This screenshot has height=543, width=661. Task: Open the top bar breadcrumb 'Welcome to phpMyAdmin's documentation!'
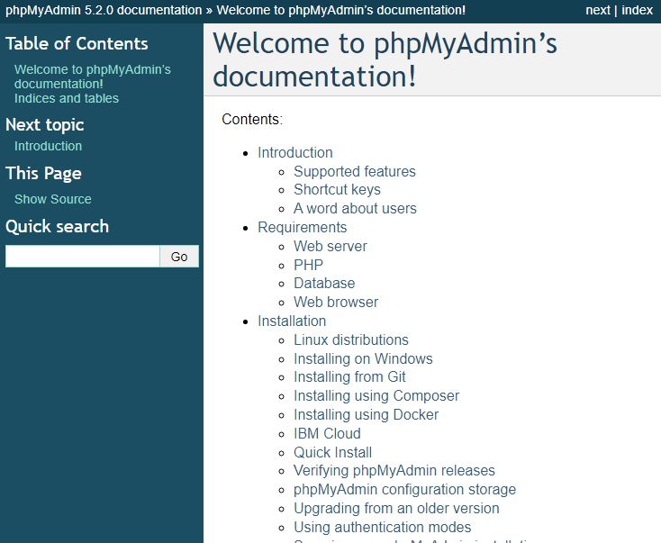click(x=341, y=10)
